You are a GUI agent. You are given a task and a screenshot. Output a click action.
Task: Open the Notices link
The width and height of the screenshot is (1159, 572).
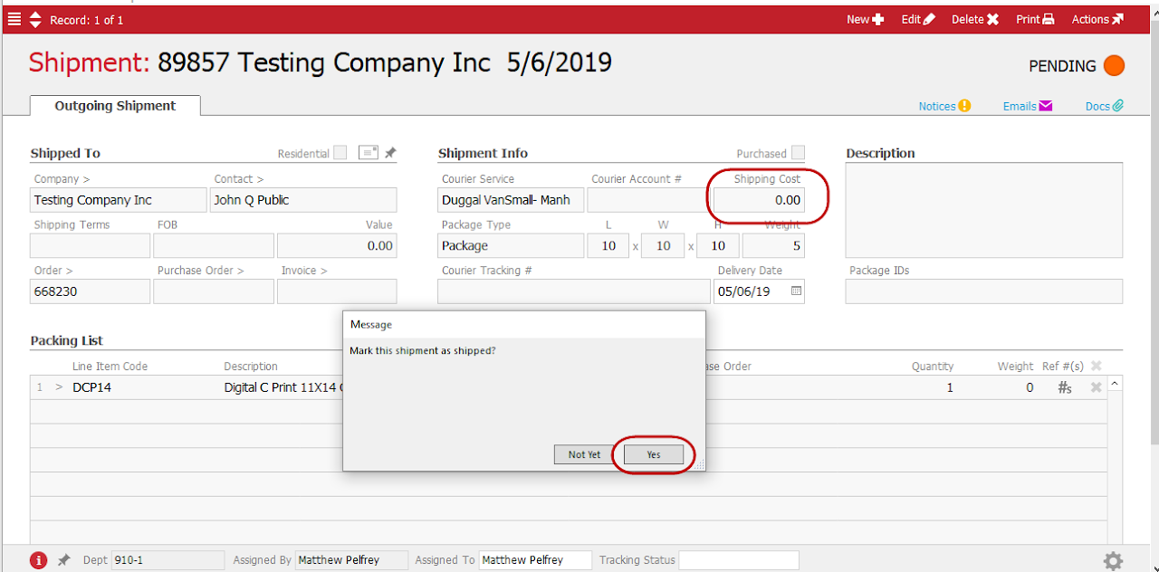[944, 106]
